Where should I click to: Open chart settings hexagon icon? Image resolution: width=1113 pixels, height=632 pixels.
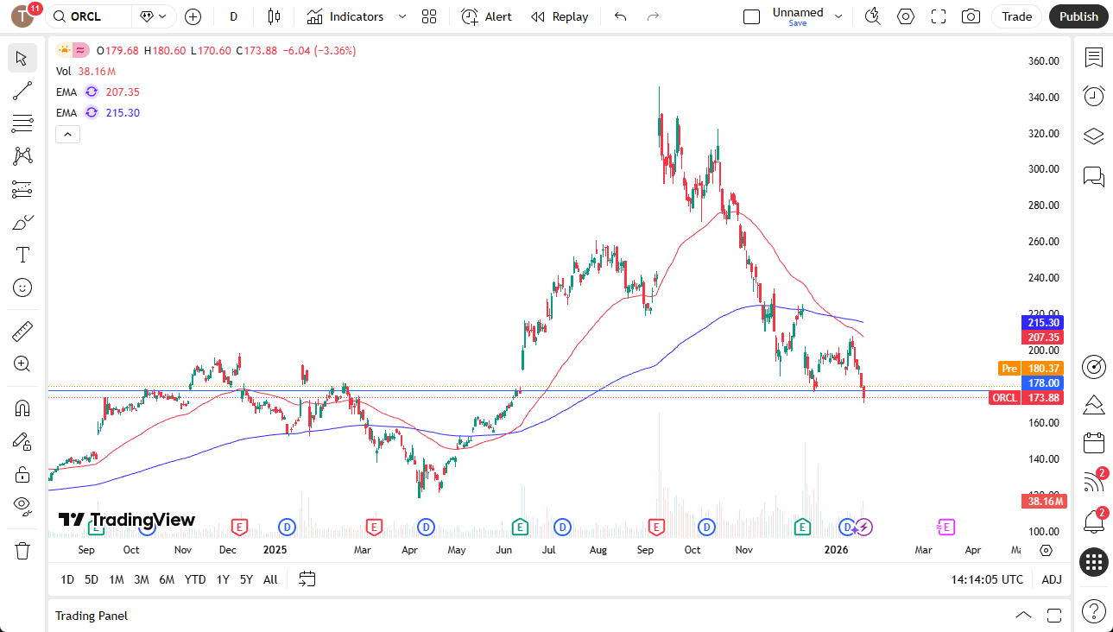click(905, 16)
